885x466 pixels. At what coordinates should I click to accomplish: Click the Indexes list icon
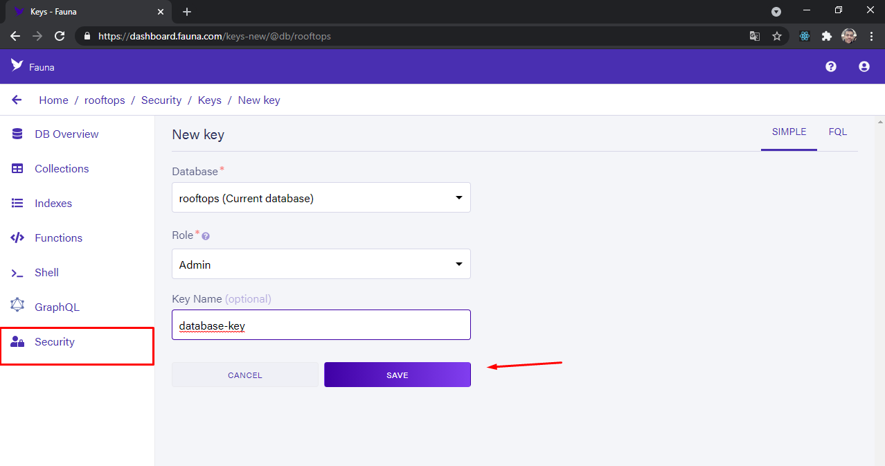(x=17, y=203)
